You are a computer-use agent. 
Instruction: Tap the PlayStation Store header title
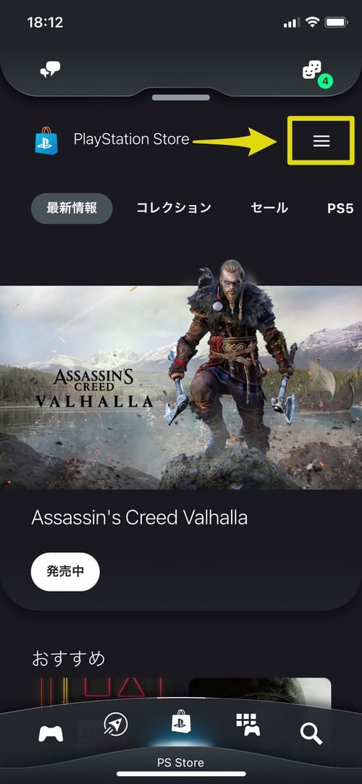132,140
